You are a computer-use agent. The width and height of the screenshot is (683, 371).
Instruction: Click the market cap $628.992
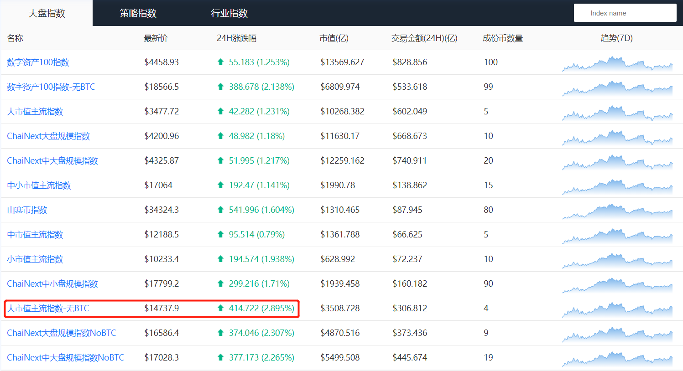[338, 259]
